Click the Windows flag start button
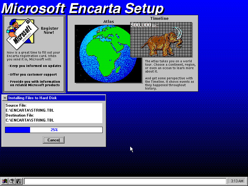The image size is (248, 186). click(5, 181)
